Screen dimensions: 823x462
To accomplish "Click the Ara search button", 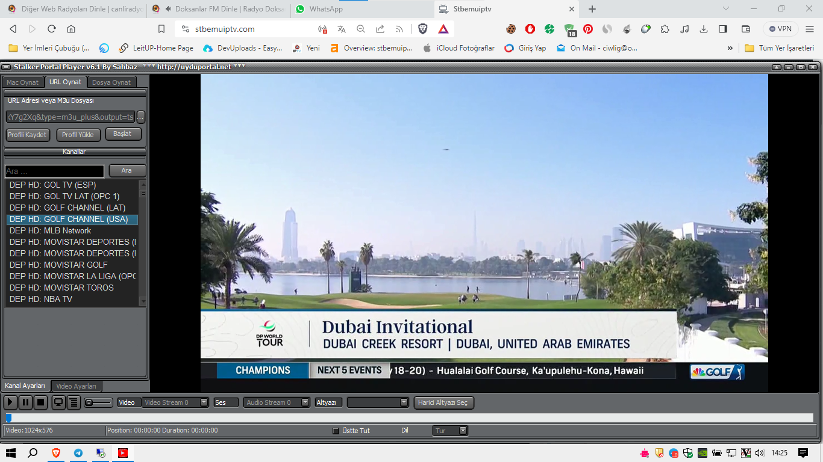I will coord(127,171).
